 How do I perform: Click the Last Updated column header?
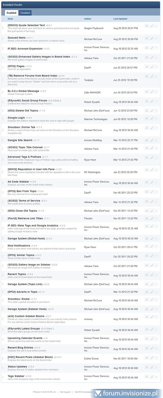120,19
